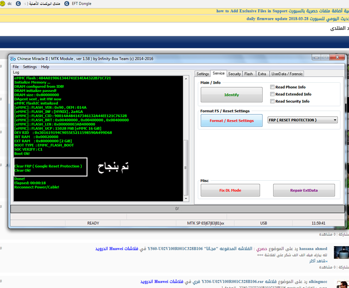Click the 'EXT RAM : 0x80000000 [2 GiB]' log line
This screenshot has width=349, height=288.
43,141
